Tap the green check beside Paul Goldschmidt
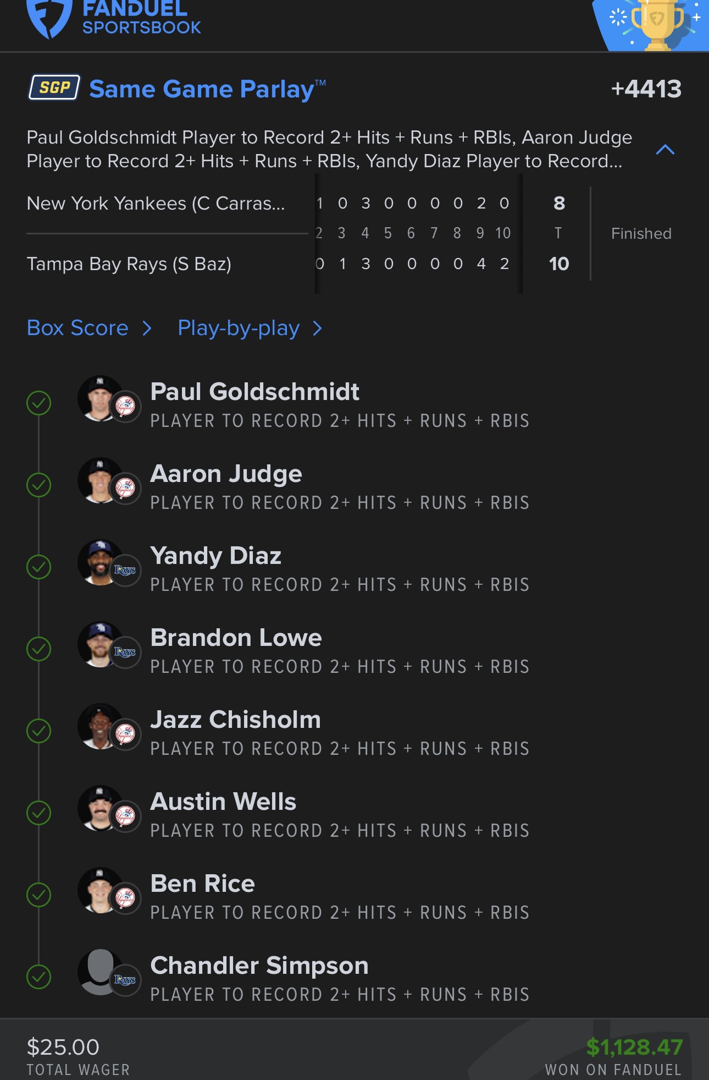 point(38,403)
